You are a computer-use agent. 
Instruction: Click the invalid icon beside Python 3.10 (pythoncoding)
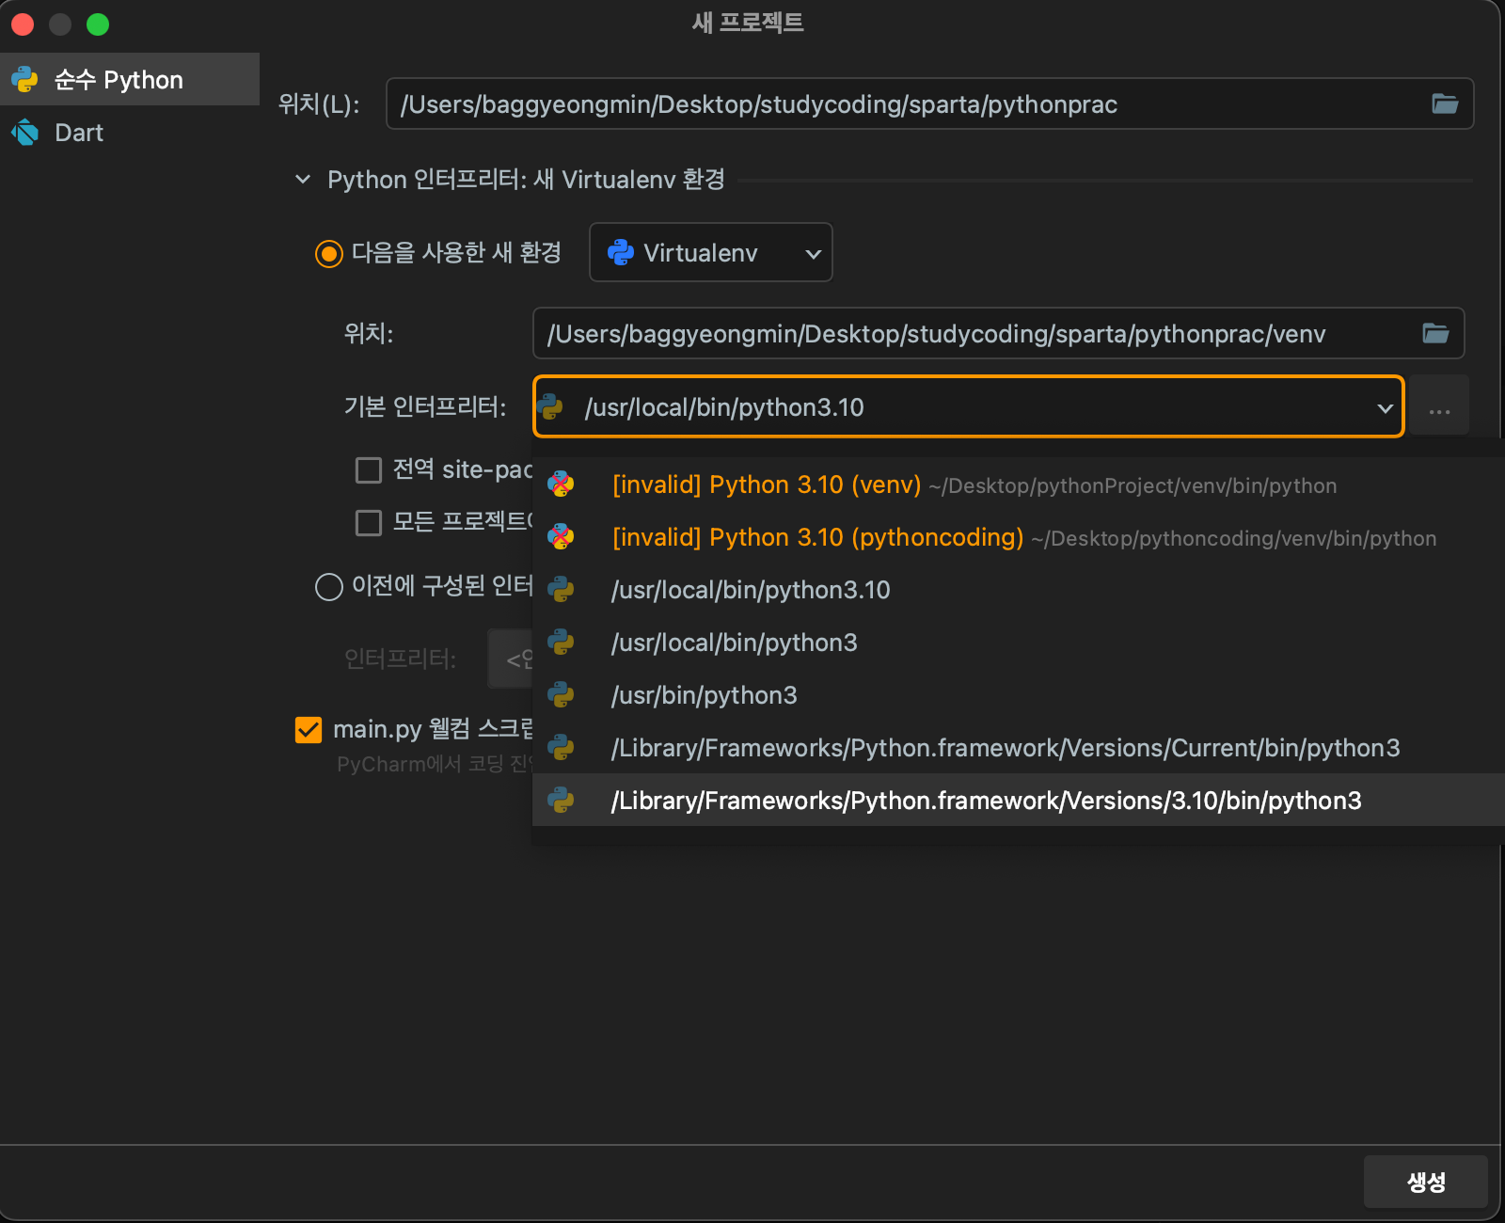click(561, 537)
